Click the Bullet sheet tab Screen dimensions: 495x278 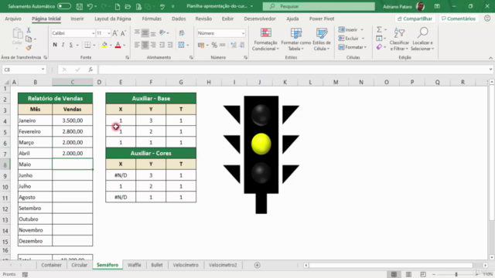(157, 265)
